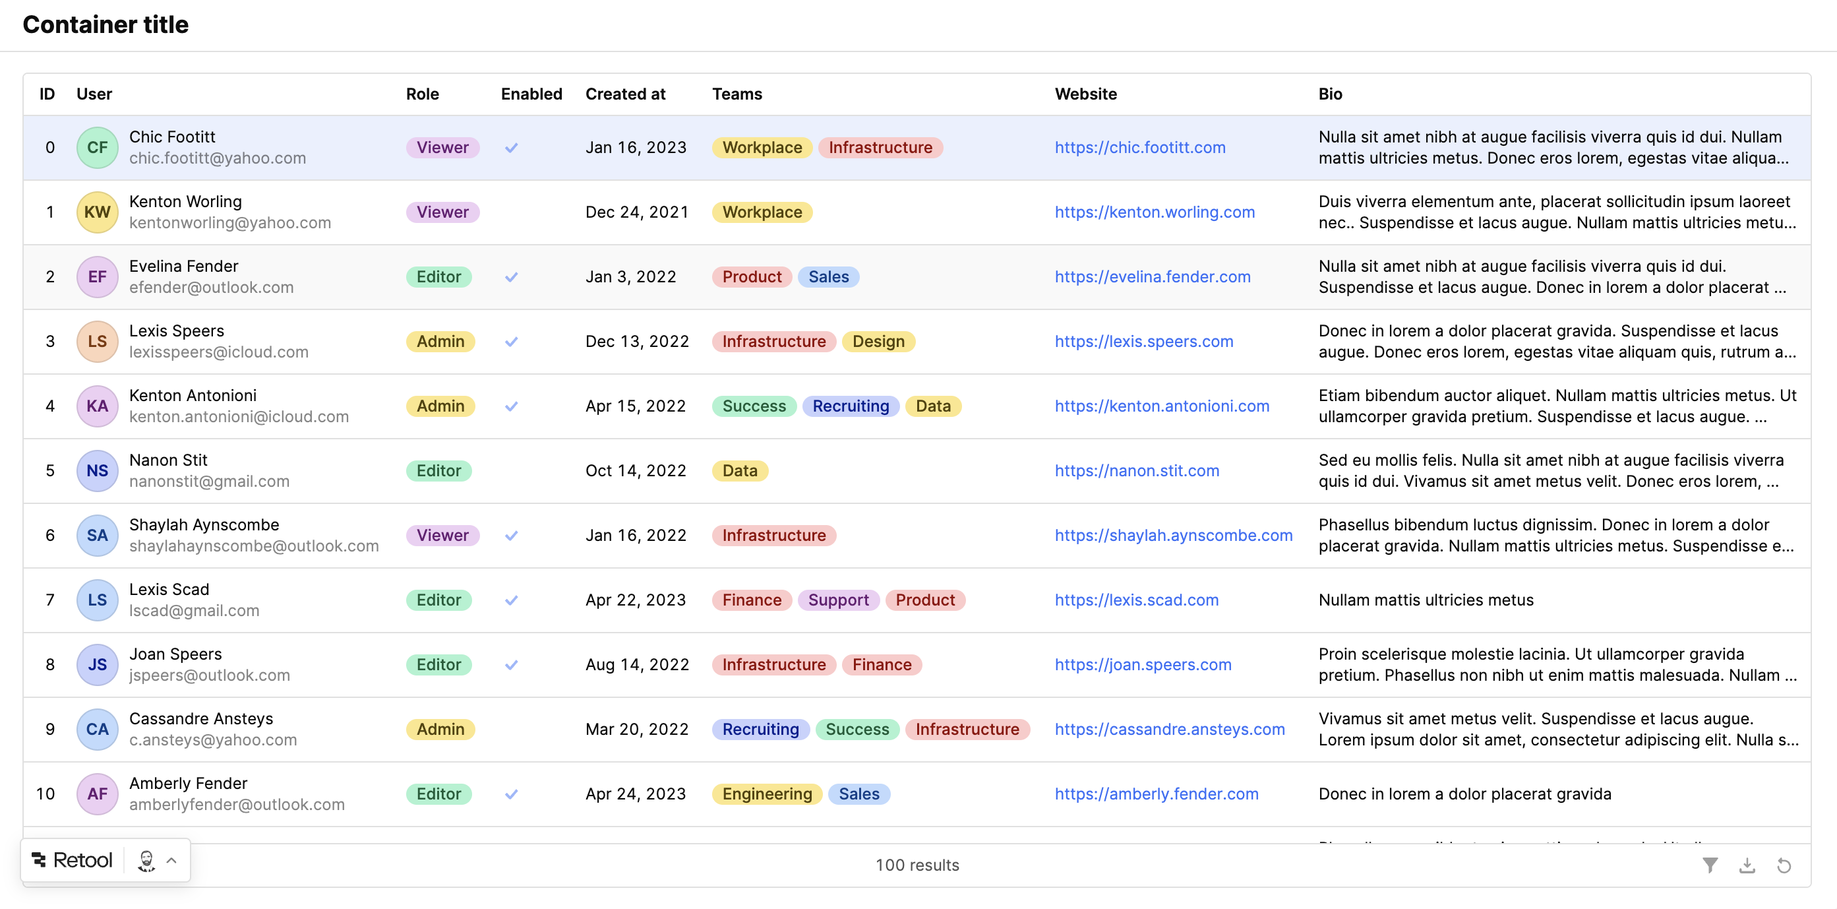Click the Recruiting tag on Kenton Antonioni's row
Screen dimensions: 1837x909
(850, 406)
